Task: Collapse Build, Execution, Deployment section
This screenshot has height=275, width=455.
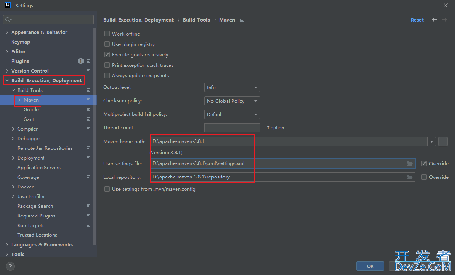Action: 7,80
